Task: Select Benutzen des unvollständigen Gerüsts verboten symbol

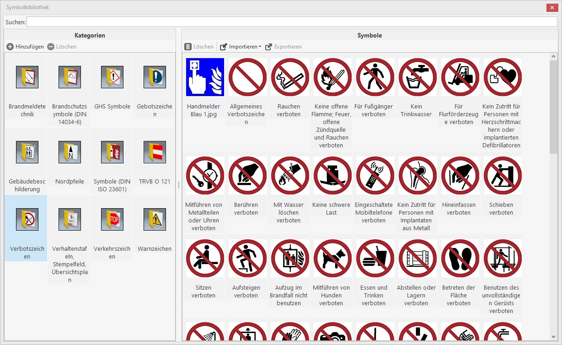Action: tap(503, 259)
